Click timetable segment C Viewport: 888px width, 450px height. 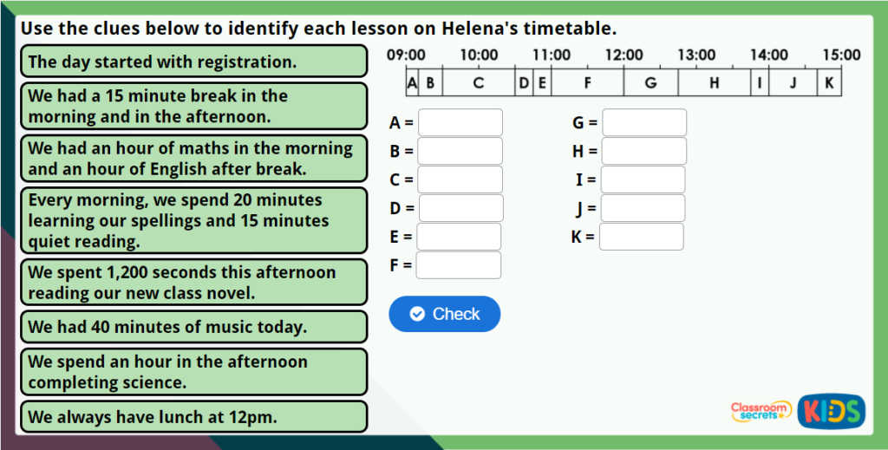(478, 83)
